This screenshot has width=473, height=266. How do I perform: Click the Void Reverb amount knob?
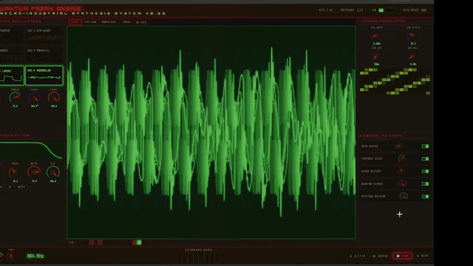(399, 146)
